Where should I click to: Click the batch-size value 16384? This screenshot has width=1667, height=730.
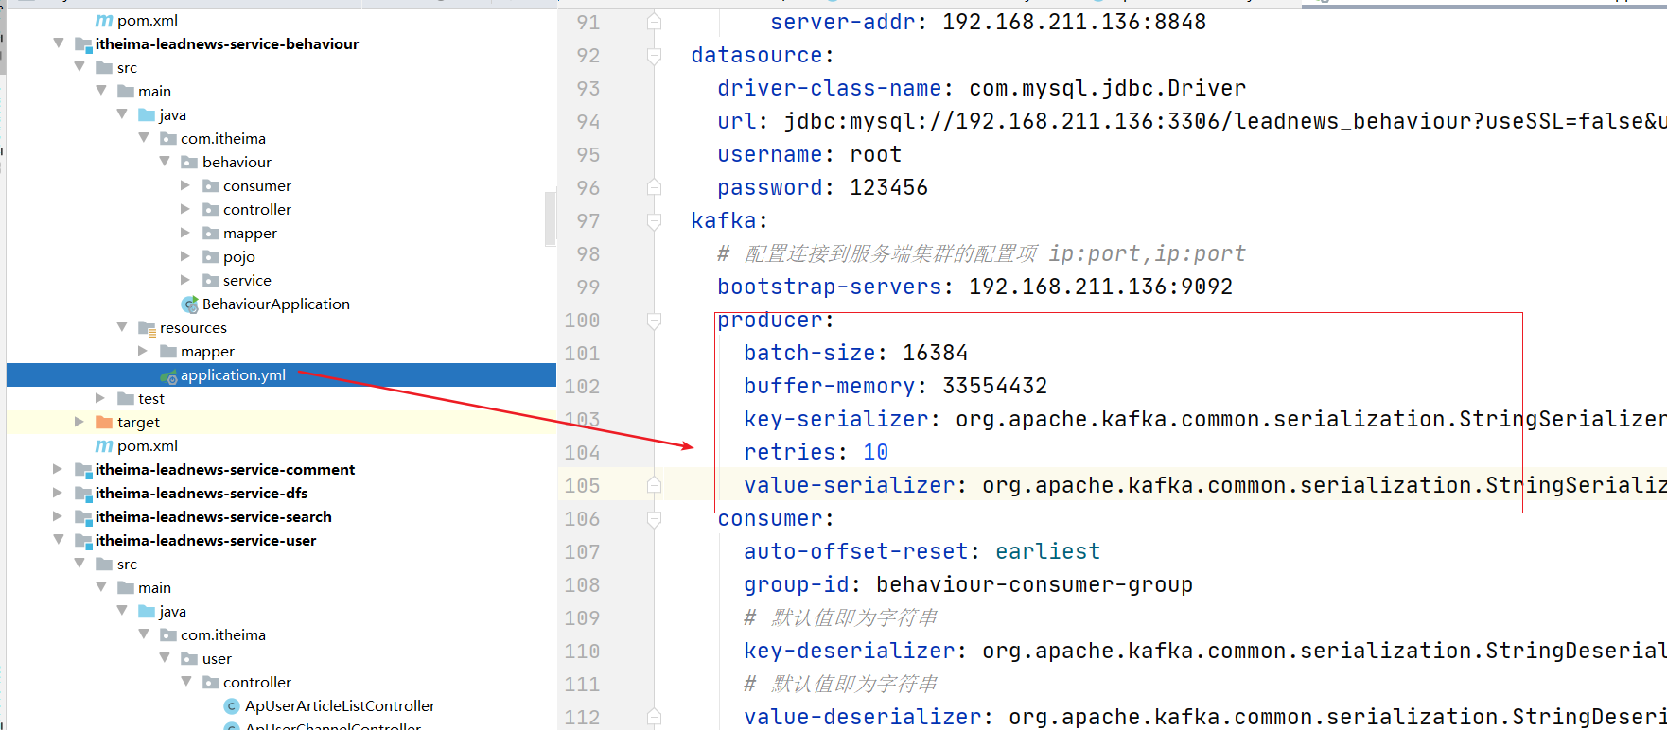click(935, 353)
